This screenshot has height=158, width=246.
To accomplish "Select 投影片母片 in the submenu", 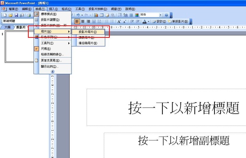I will tap(88, 32).
